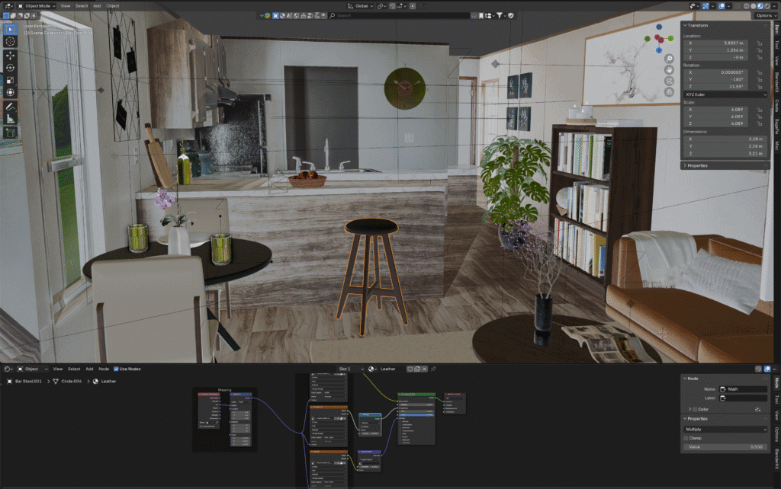This screenshot has width=781, height=489.
Task: Open the 3D viewport View menu
Action: (x=66, y=6)
